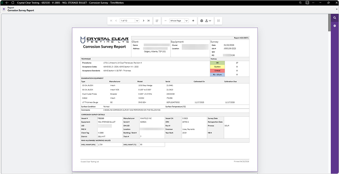
Task: Click 'UT-3-1 Ultrasonic LW Dual Transducer' procedure
Action: pyautogui.click(x=123, y=63)
